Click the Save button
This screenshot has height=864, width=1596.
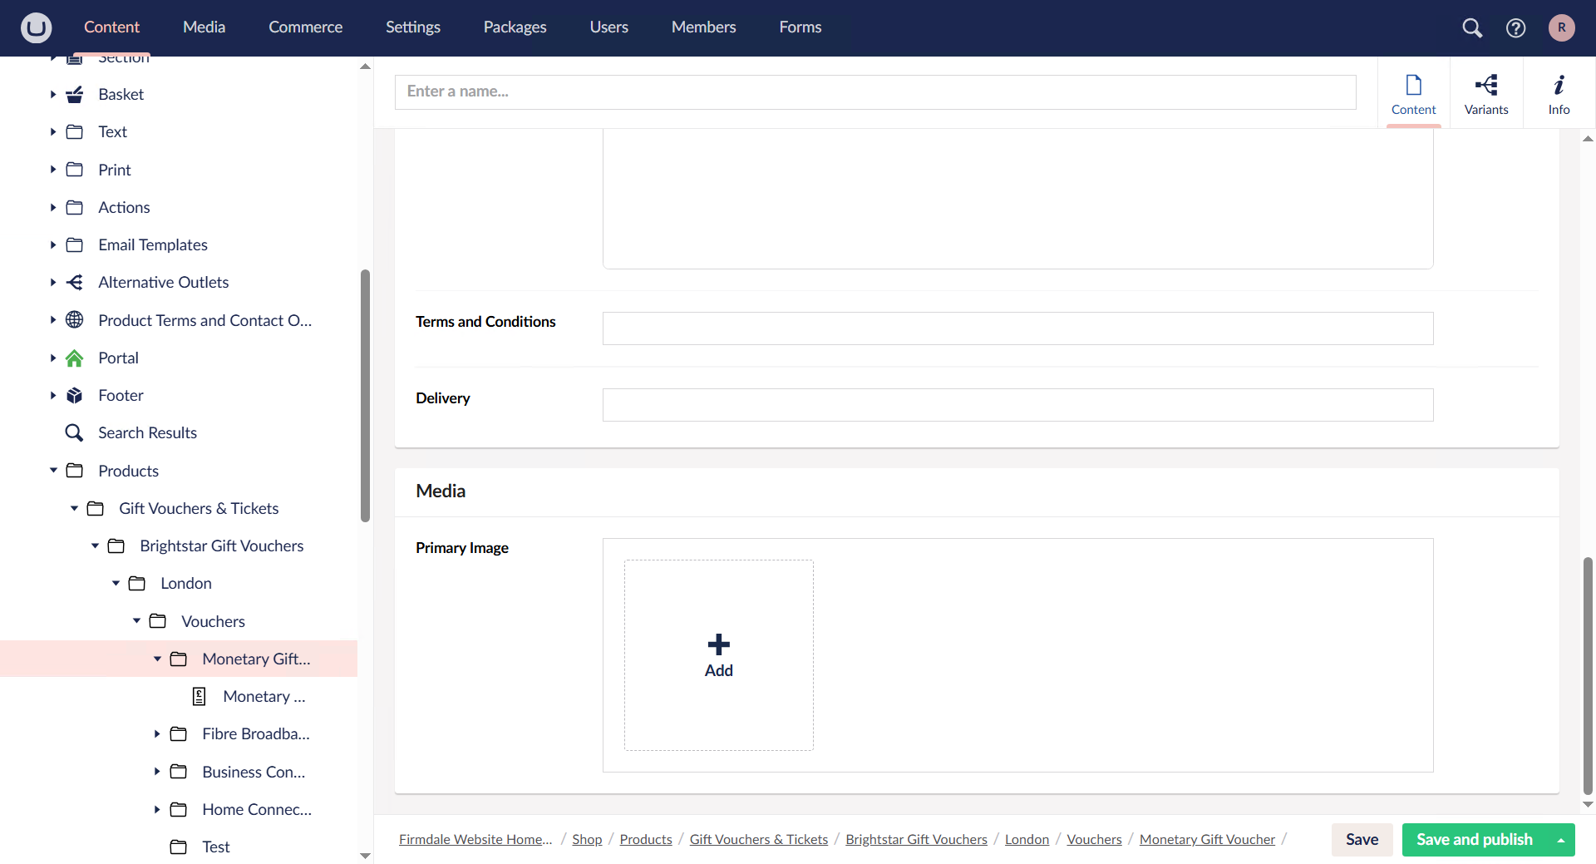[x=1362, y=840]
